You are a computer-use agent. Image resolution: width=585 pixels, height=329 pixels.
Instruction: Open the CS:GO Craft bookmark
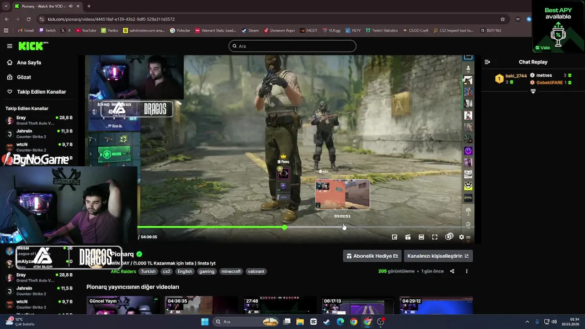click(x=415, y=31)
